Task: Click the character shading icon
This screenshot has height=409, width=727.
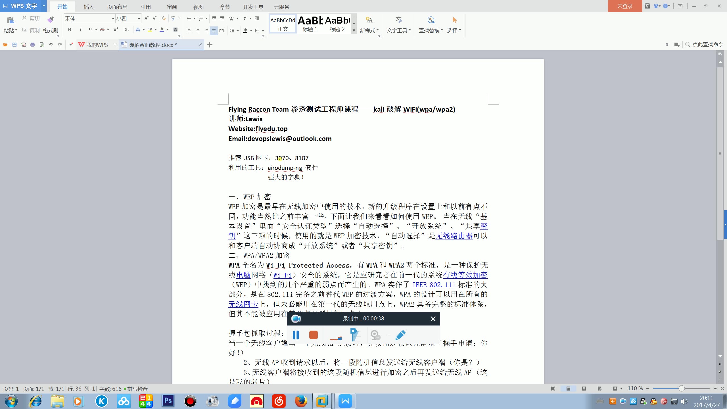Action: pyautogui.click(x=176, y=30)
